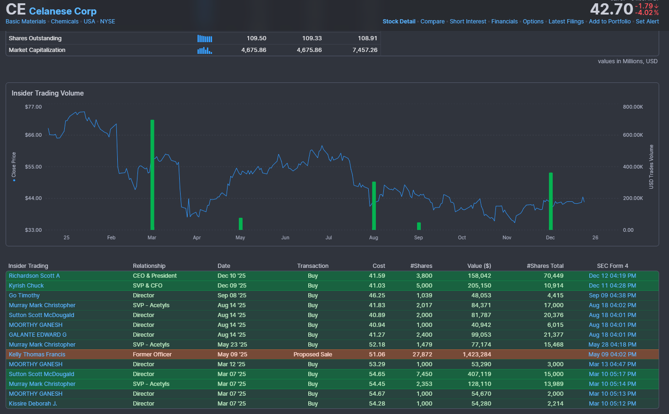Open insider Richardson Scott A
This screenshot has width=669, height=414.
click(x=34, y=276)
